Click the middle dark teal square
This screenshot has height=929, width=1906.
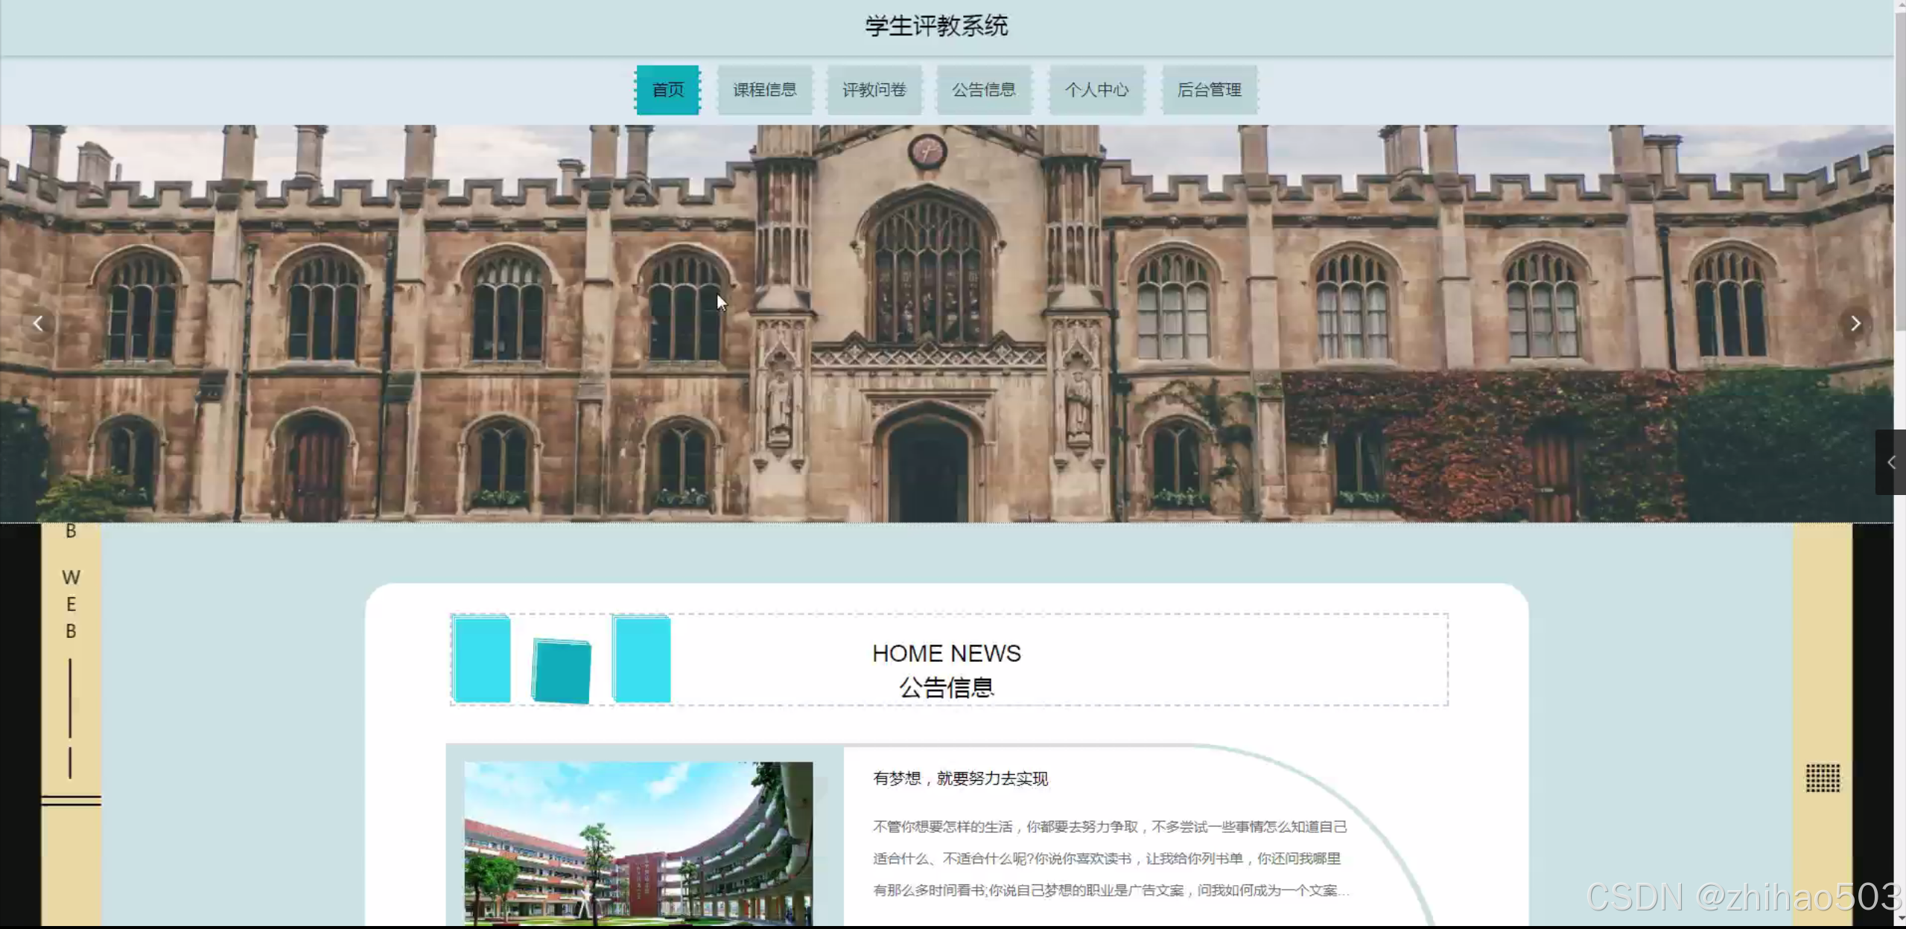point(562,671)
